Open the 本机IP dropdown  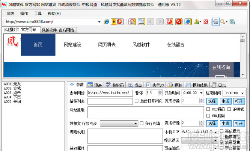(x=216, y=132)
